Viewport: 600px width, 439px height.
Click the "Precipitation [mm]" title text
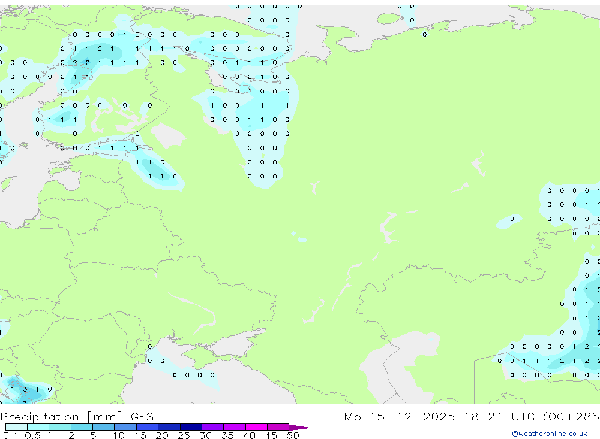(x=62, y=417)
